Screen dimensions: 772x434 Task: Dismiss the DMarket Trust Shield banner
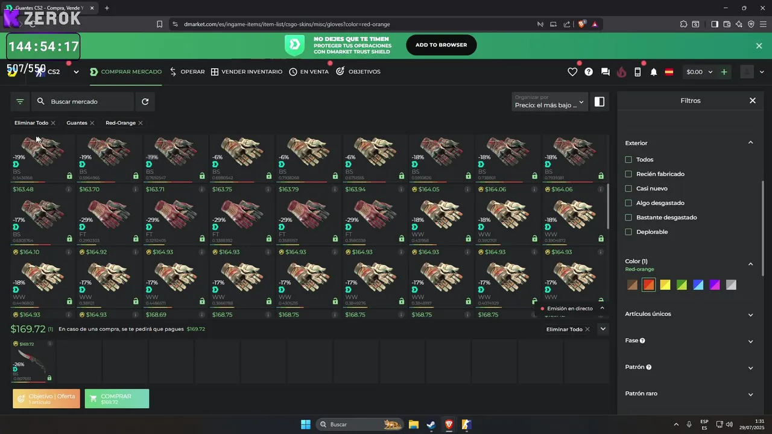(759, 46)
